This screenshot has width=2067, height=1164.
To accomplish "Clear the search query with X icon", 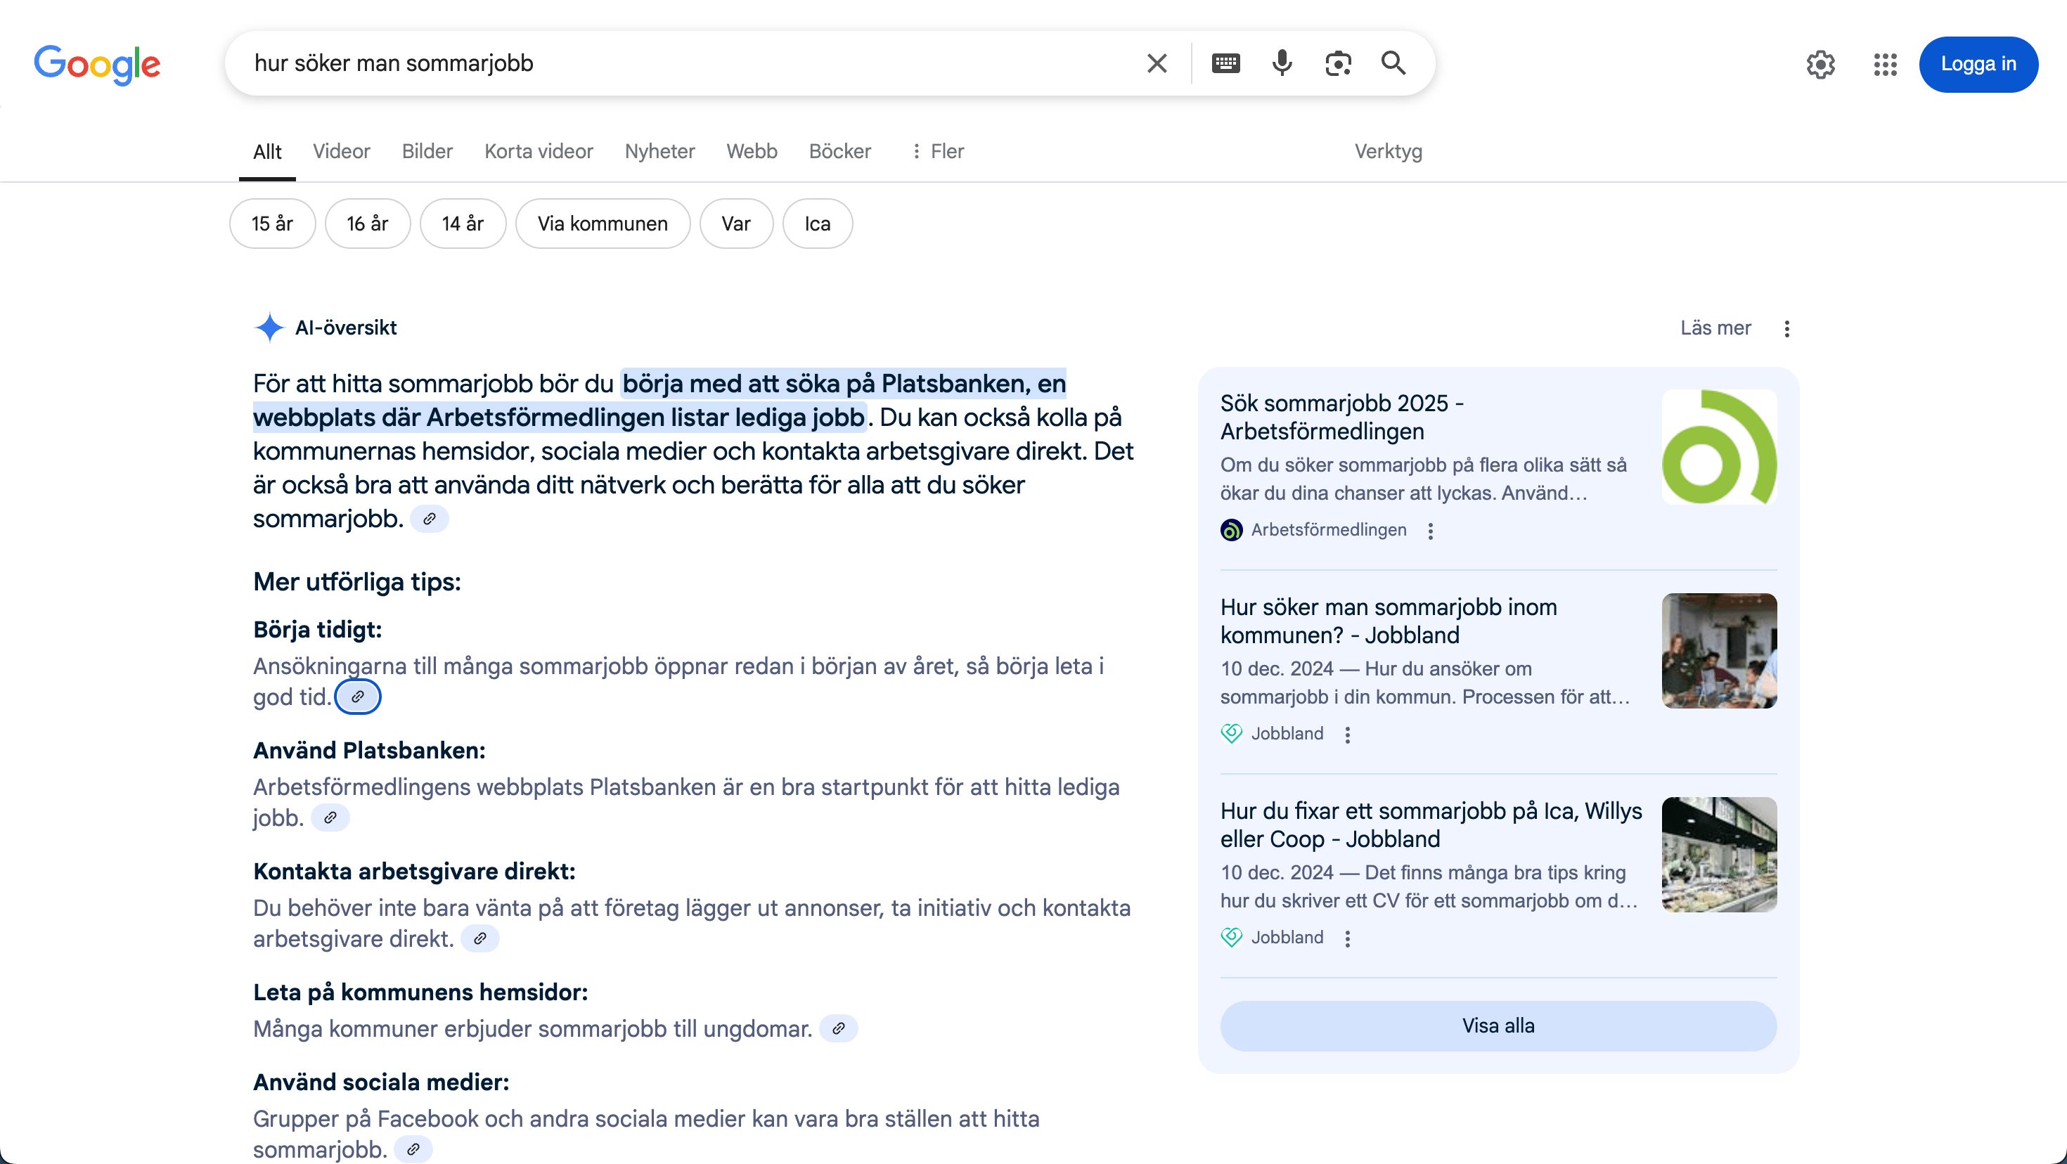I will 1157,63.
